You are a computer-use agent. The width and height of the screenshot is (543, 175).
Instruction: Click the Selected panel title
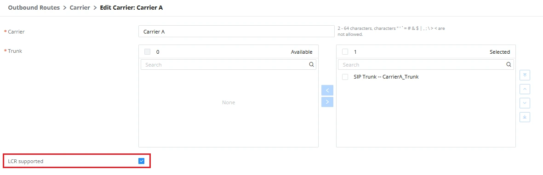[500, 52]
